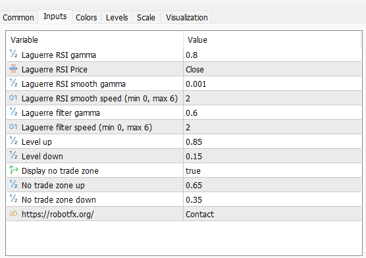
Task: Select the Inputs tab
Action: (x=55, y=16)
